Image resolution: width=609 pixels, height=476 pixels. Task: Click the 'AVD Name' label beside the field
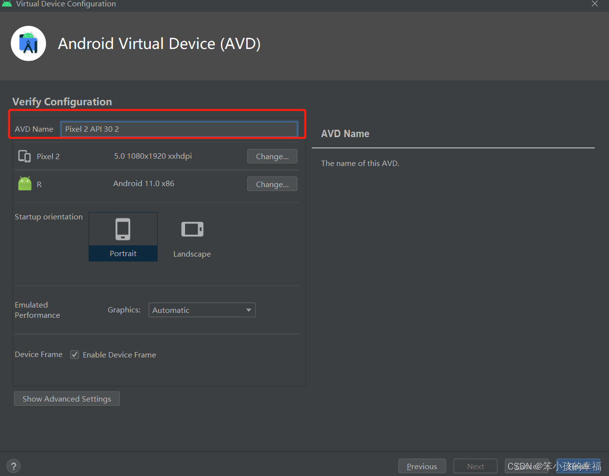(x=34, y=129)
